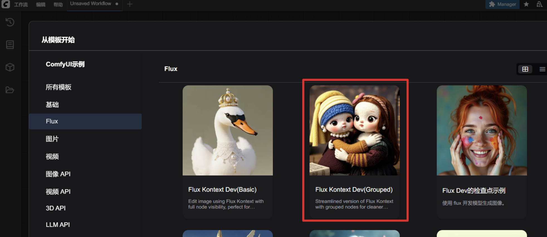Select 3D API category
Viewport: 547px width, 237px height.
85,208
